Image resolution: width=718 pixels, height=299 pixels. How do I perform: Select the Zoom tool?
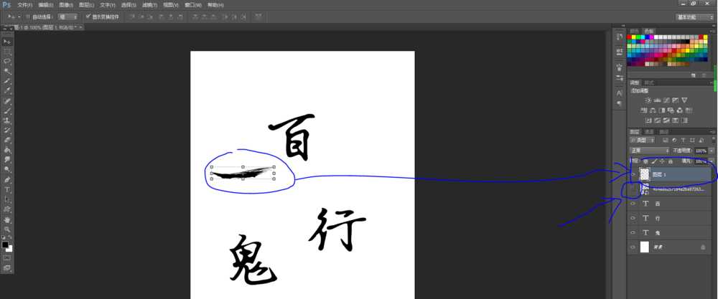click(x=7, y=229)
